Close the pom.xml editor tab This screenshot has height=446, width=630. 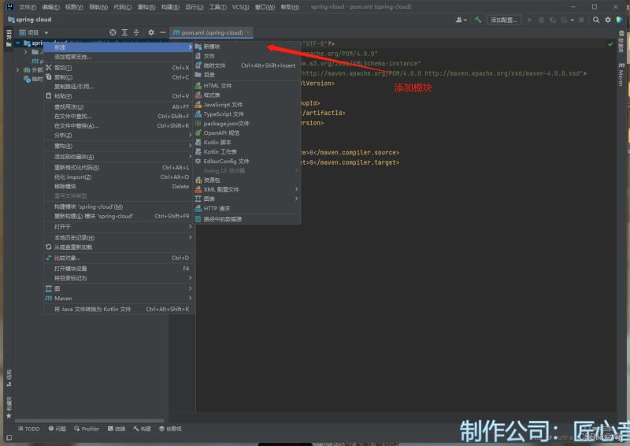248,32
